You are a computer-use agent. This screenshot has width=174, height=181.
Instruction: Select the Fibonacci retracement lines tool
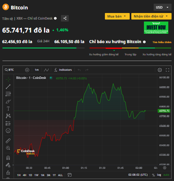coord(8,94)
